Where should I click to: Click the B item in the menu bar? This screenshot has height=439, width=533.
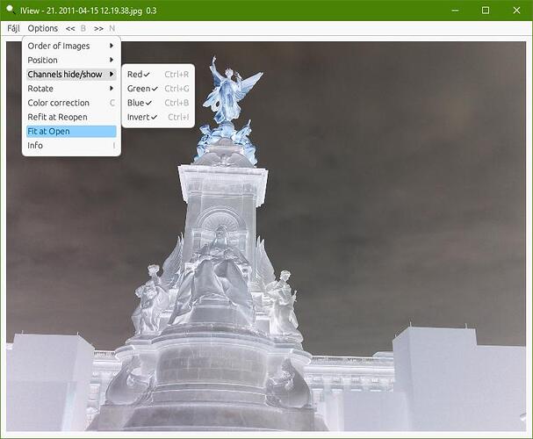[x=83, y=29]
